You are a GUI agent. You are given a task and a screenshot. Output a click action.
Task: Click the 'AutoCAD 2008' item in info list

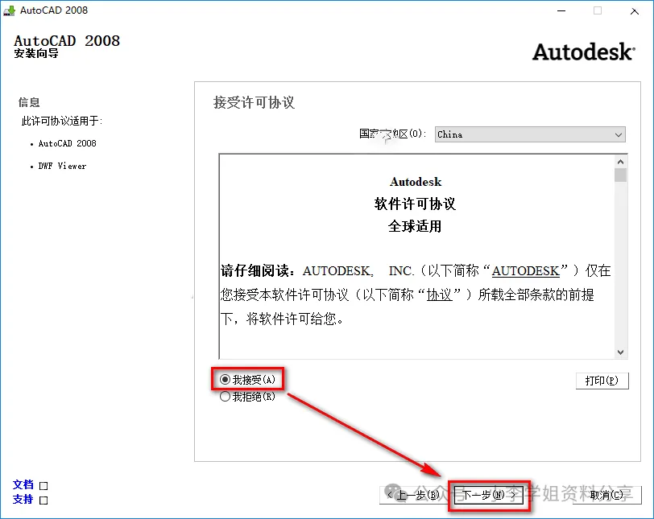67,143
